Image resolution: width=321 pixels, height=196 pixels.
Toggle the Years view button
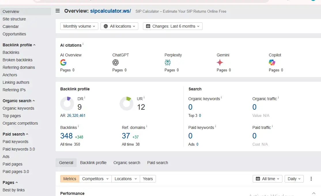pyautogui.click(x=148, y=179)
